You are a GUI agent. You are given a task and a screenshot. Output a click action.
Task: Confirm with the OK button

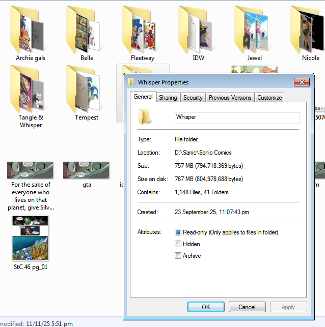(x=206, y=307)
